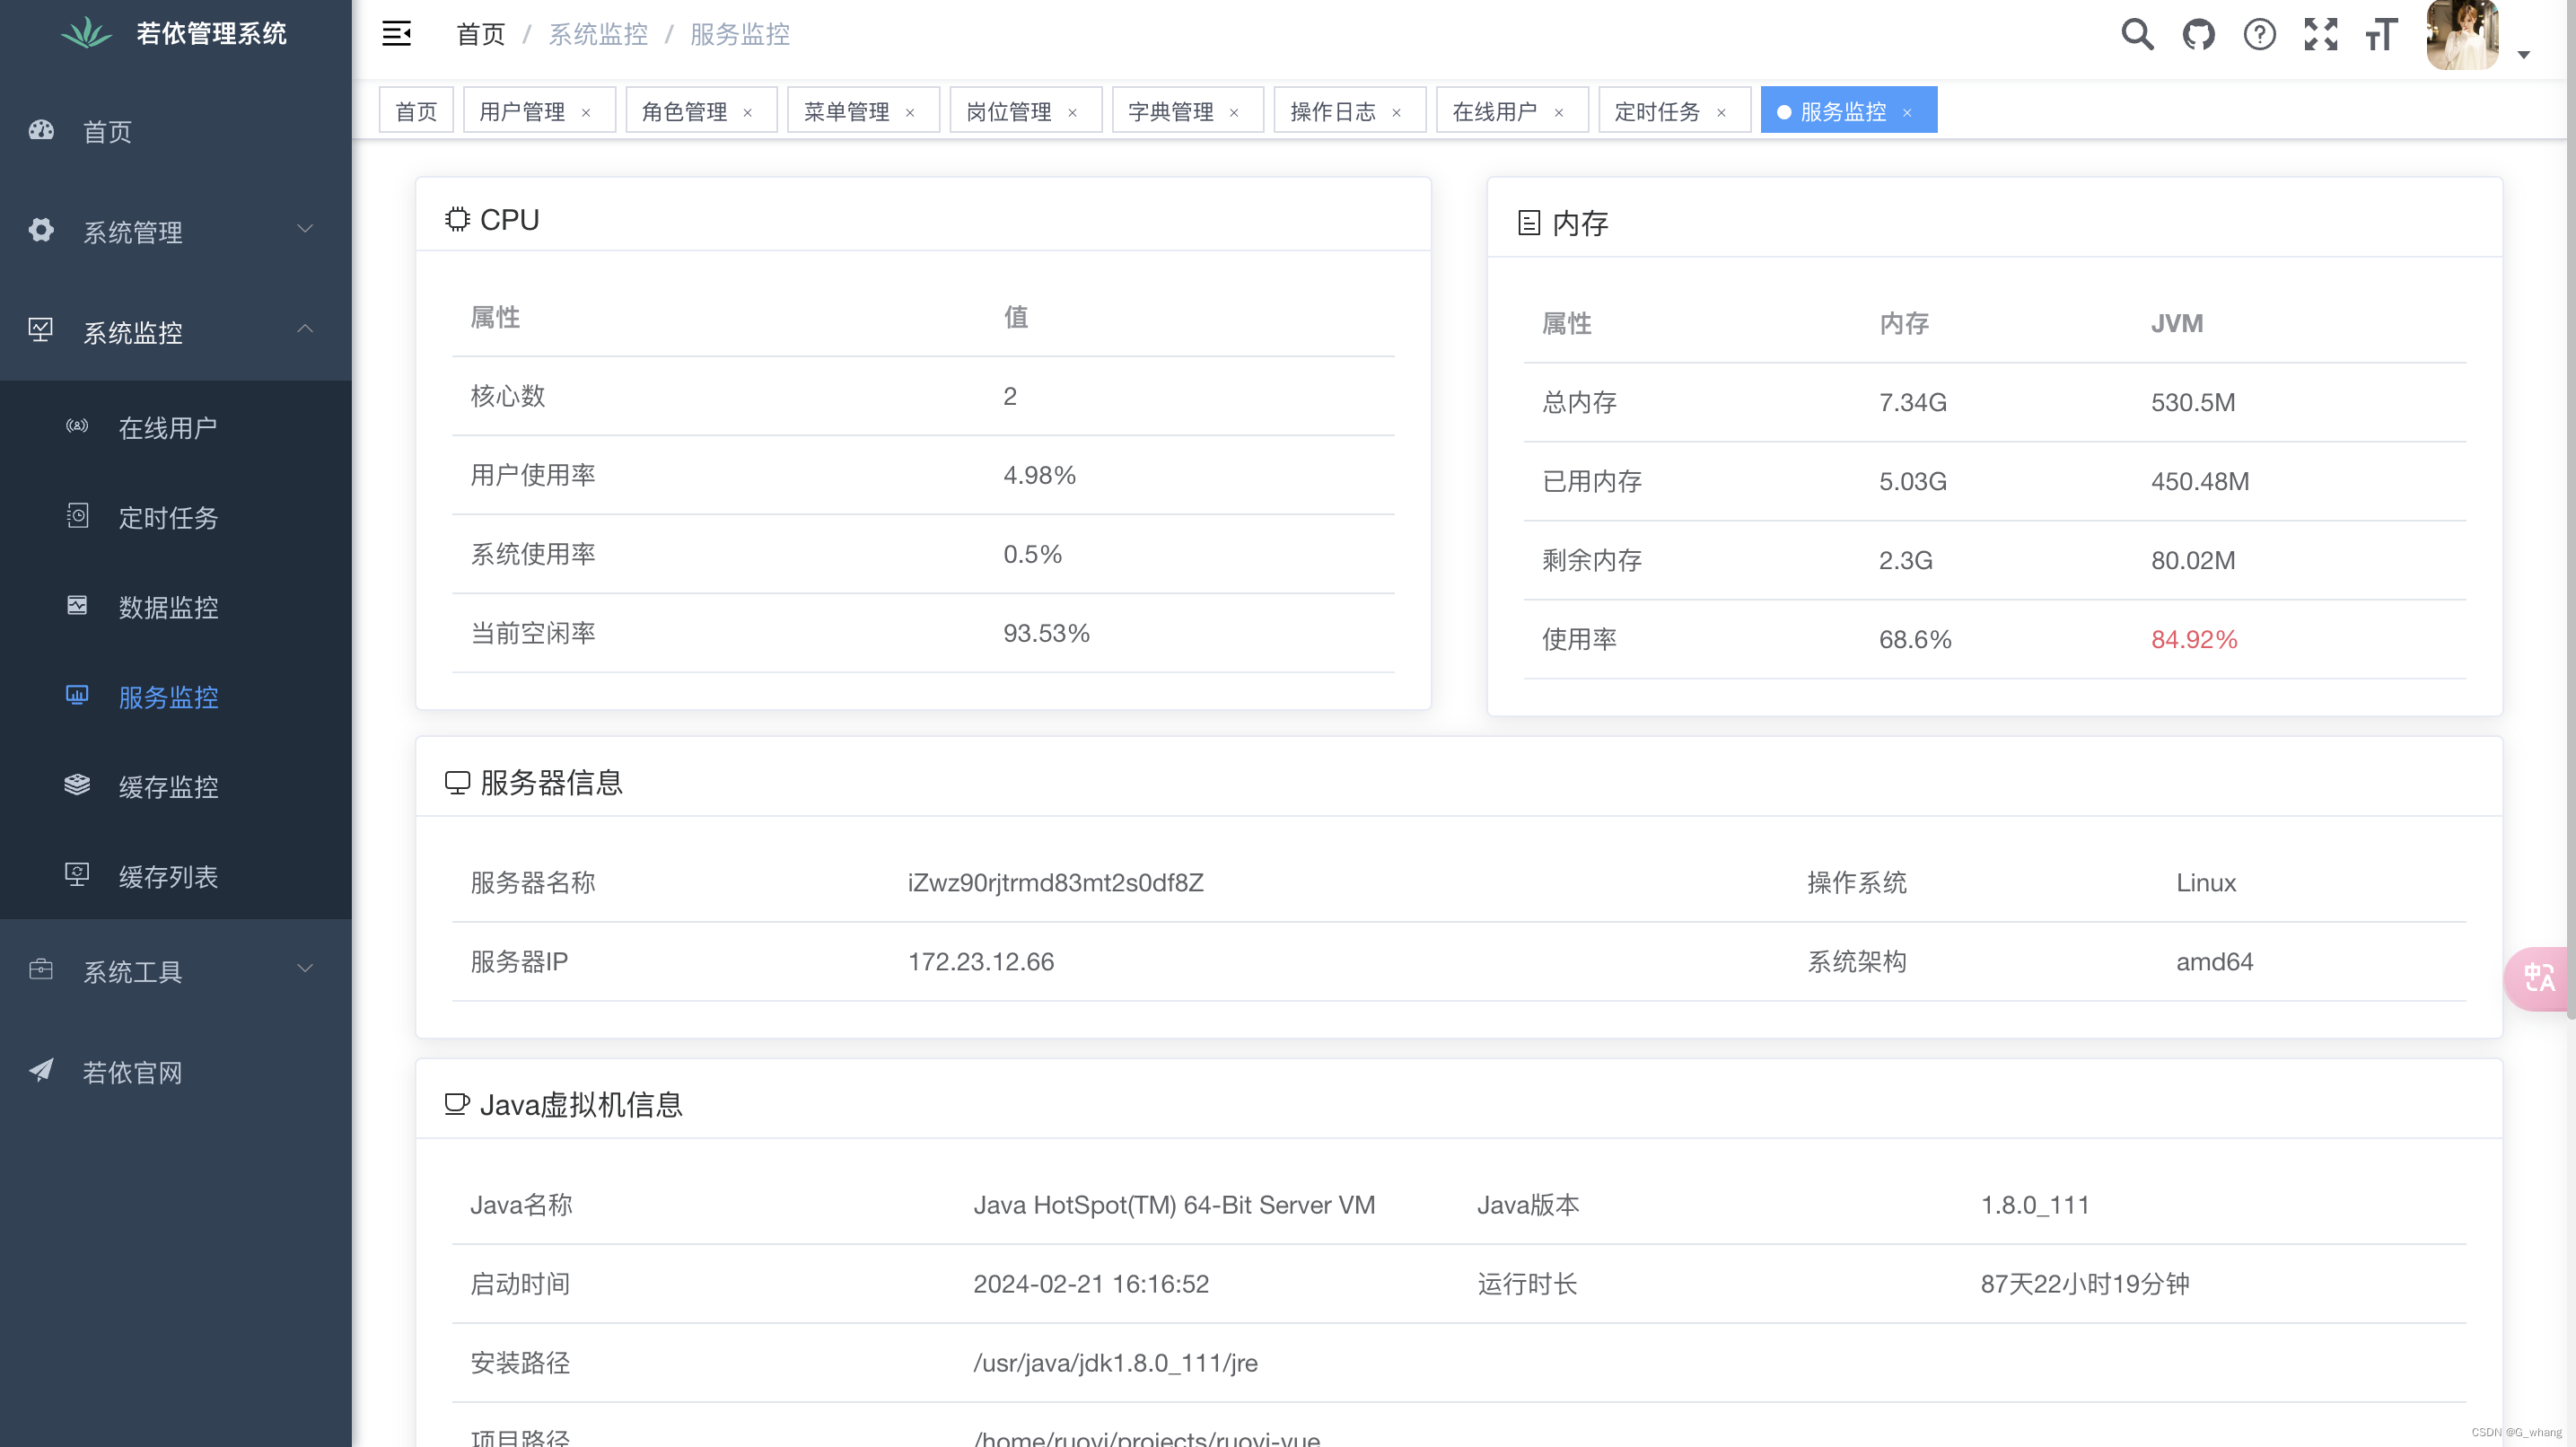Viewport: 2576px width, 1447px height.
Task: Open 缓存监控 in the sidebar
Action: click(168, 787)
